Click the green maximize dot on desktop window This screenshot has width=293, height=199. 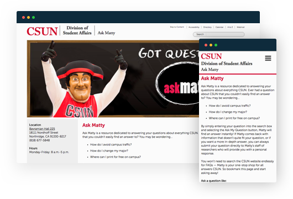(x=34, y=17)
